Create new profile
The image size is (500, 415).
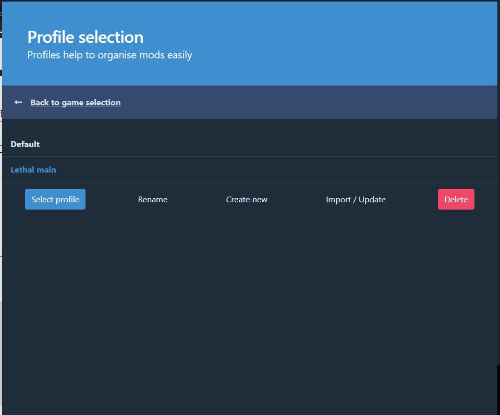coord(247,200)
